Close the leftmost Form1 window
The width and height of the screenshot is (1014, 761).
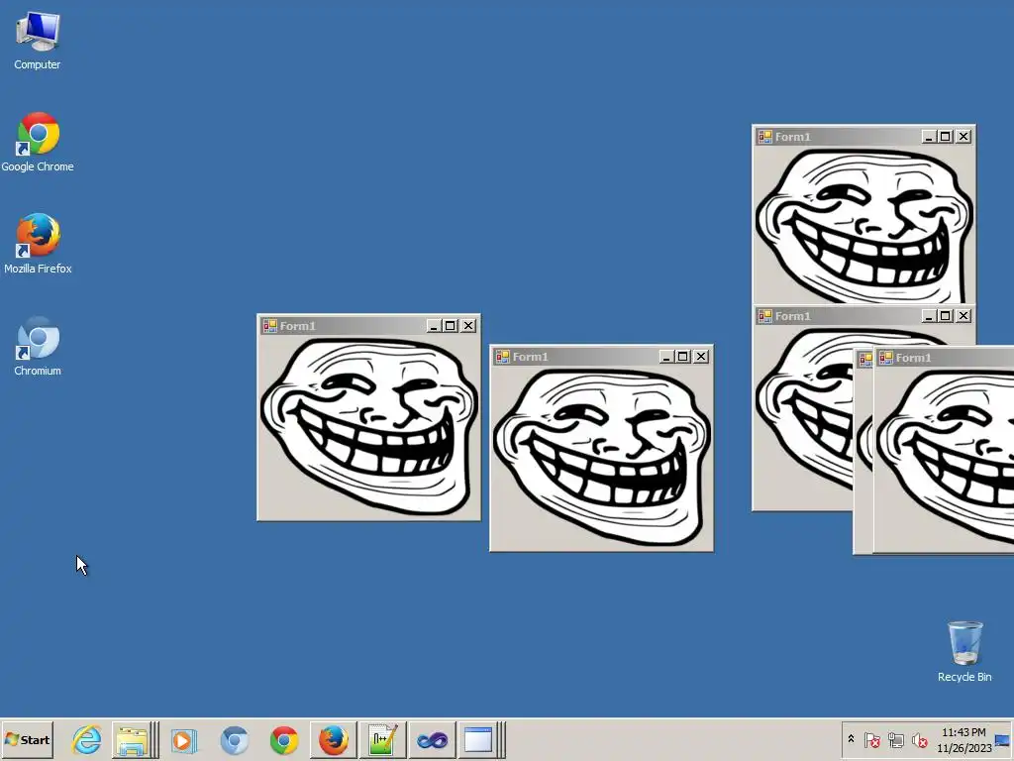coord(468,325)
